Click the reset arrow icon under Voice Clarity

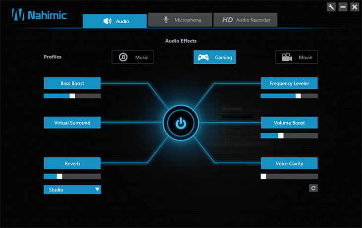(313, 188)
